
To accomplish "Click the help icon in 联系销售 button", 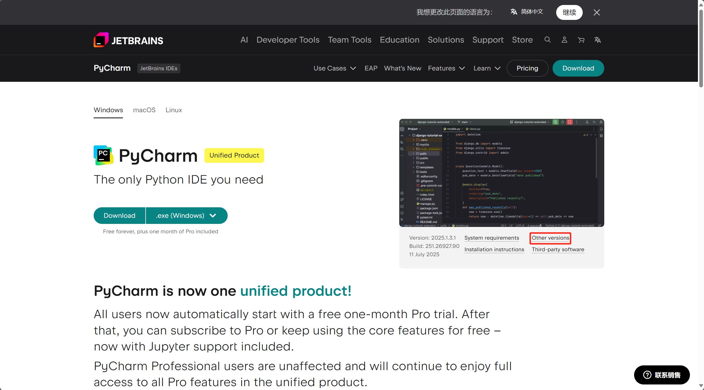I will [x=647, y=375].
